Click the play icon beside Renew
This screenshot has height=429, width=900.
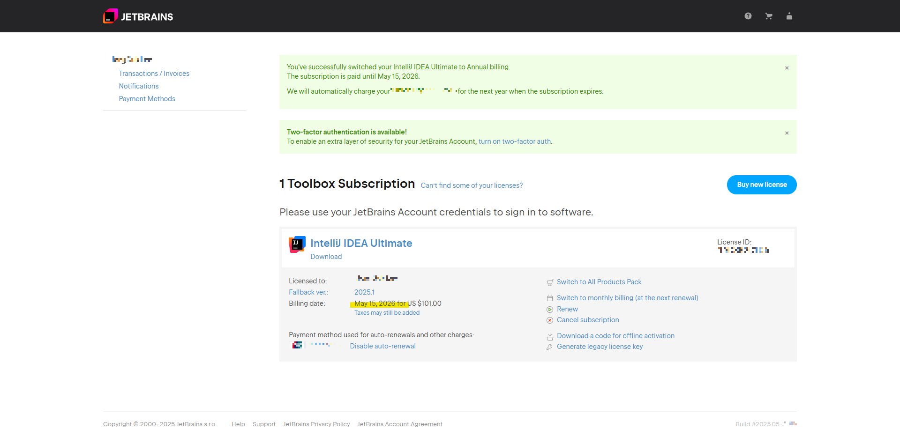pos(550,310)
